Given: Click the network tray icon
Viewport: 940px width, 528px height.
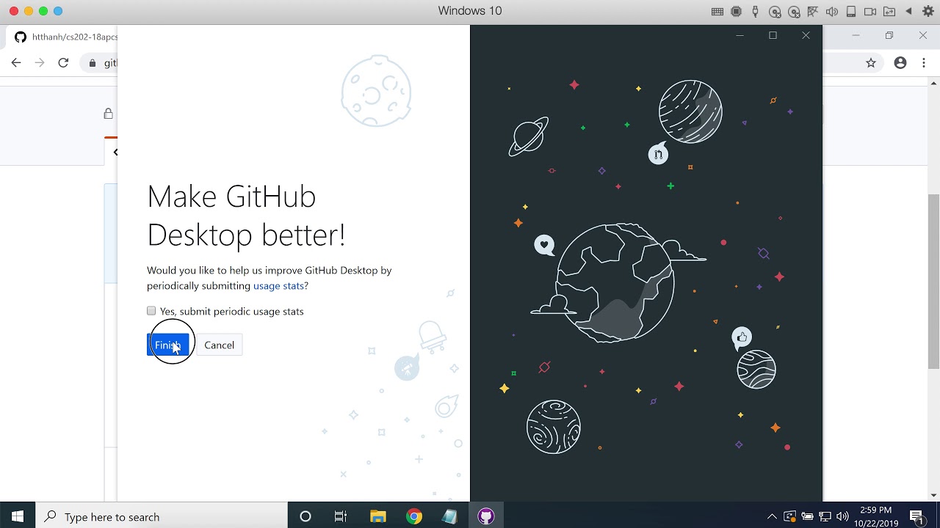Looking at the screenshot, I should (x=825, y=516).
